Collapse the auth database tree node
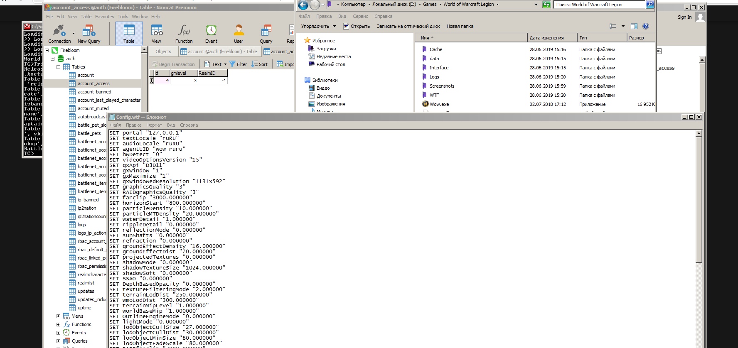Screen dimensions: 738x348 [53, 59]
